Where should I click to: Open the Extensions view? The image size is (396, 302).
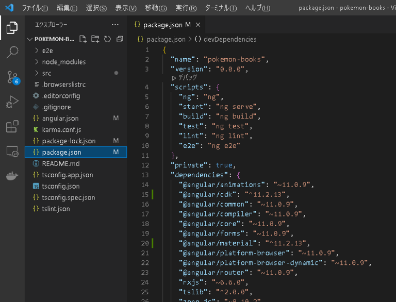pyautogui.click(x=12, y=126)
